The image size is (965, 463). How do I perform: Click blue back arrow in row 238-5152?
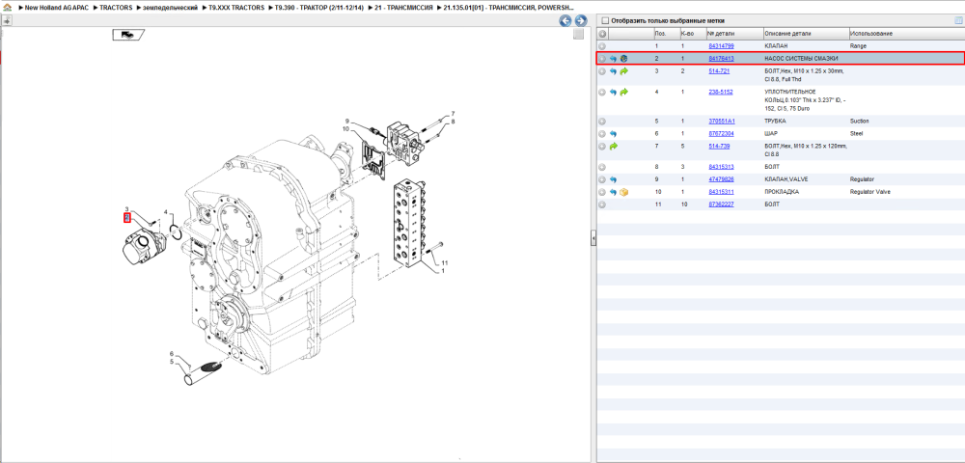[613, 92]
